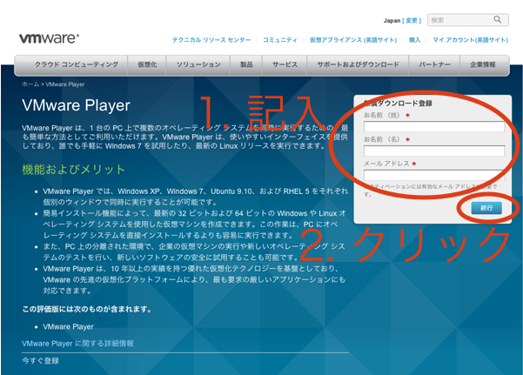
Task: Click the 今すぐ登録 text
Action: coord(40,361)
